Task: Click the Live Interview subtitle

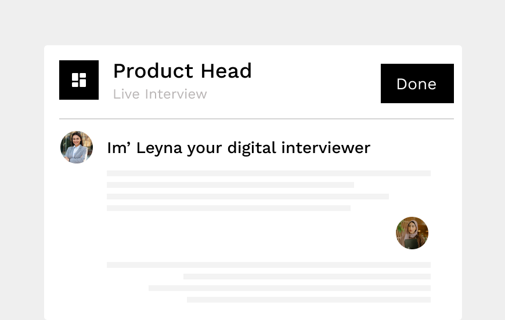Action: tap(160, 94)
